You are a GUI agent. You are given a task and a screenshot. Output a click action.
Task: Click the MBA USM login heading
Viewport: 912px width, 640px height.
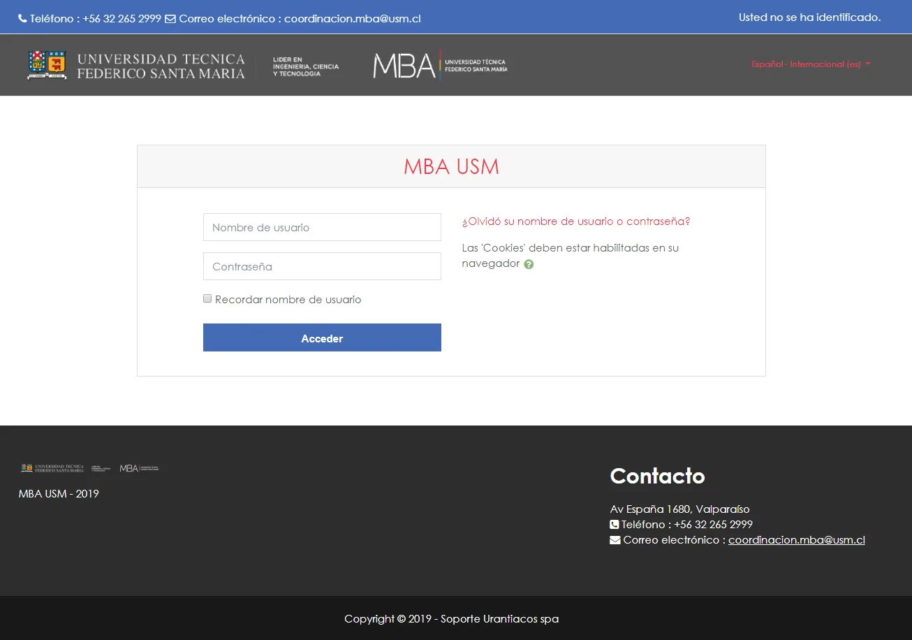click(451, 167)
